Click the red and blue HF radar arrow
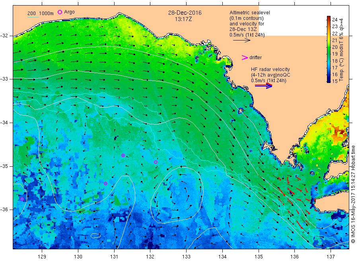The width and height of the screenshot is (358, 262). pos(263,86)
